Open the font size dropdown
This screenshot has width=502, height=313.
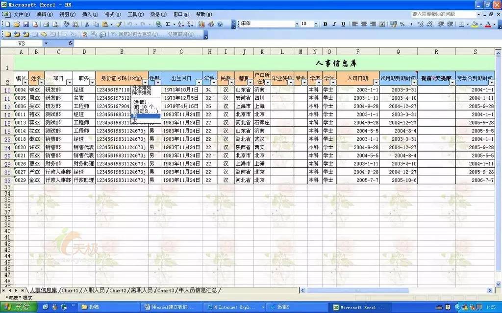316,23
